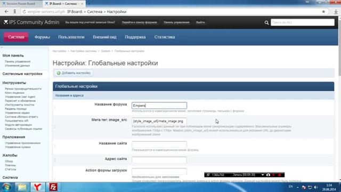Screen dimensions: 341x192
Task: Click the Windows Start button
Action: click(x=7, y=187)
